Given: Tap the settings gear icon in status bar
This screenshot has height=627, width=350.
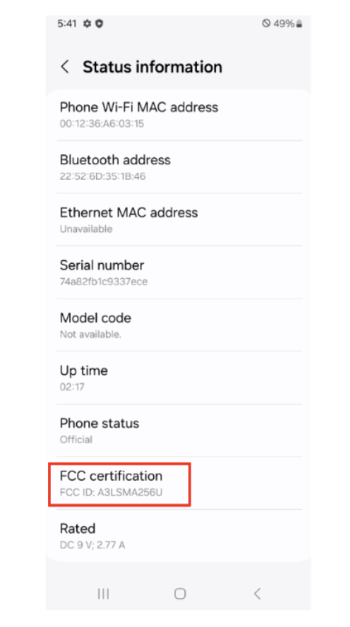Looking at the screenshot, I should pos(87,24).
